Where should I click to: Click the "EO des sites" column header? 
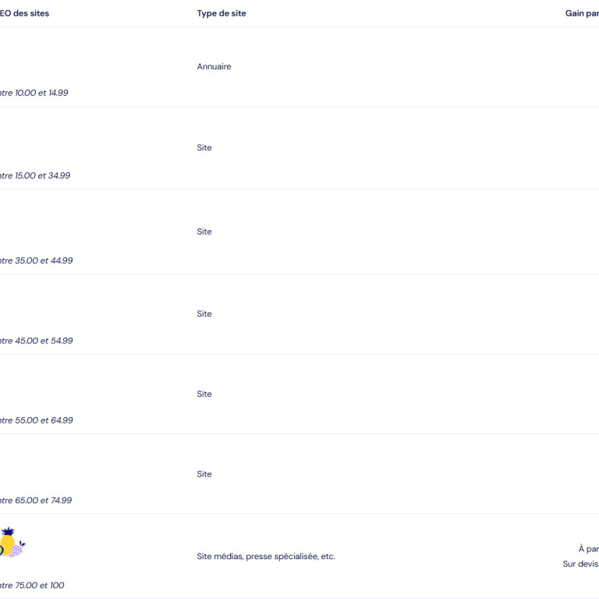tap(24, 13)
